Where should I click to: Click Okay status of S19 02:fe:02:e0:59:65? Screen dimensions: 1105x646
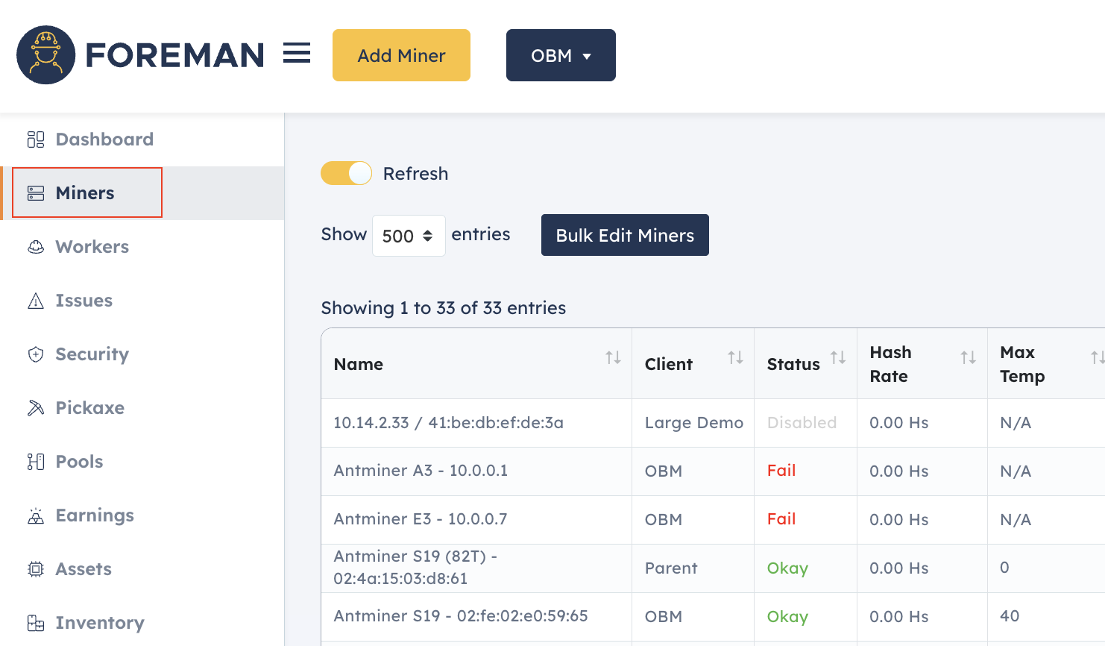[x=787, y=617]
